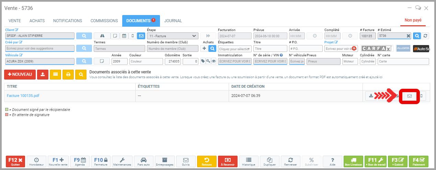Open the Parc auto car icon
The image size is (436, 170).
pyautogui.click(x=143, y=161)
